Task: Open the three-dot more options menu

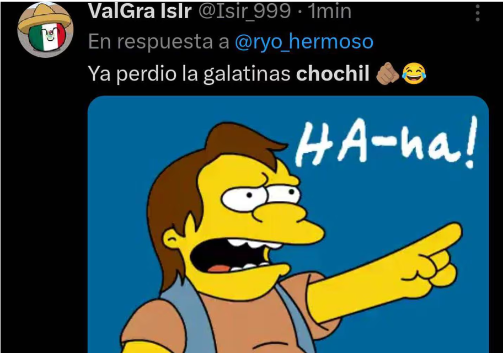Action: (x=477, y=13)
